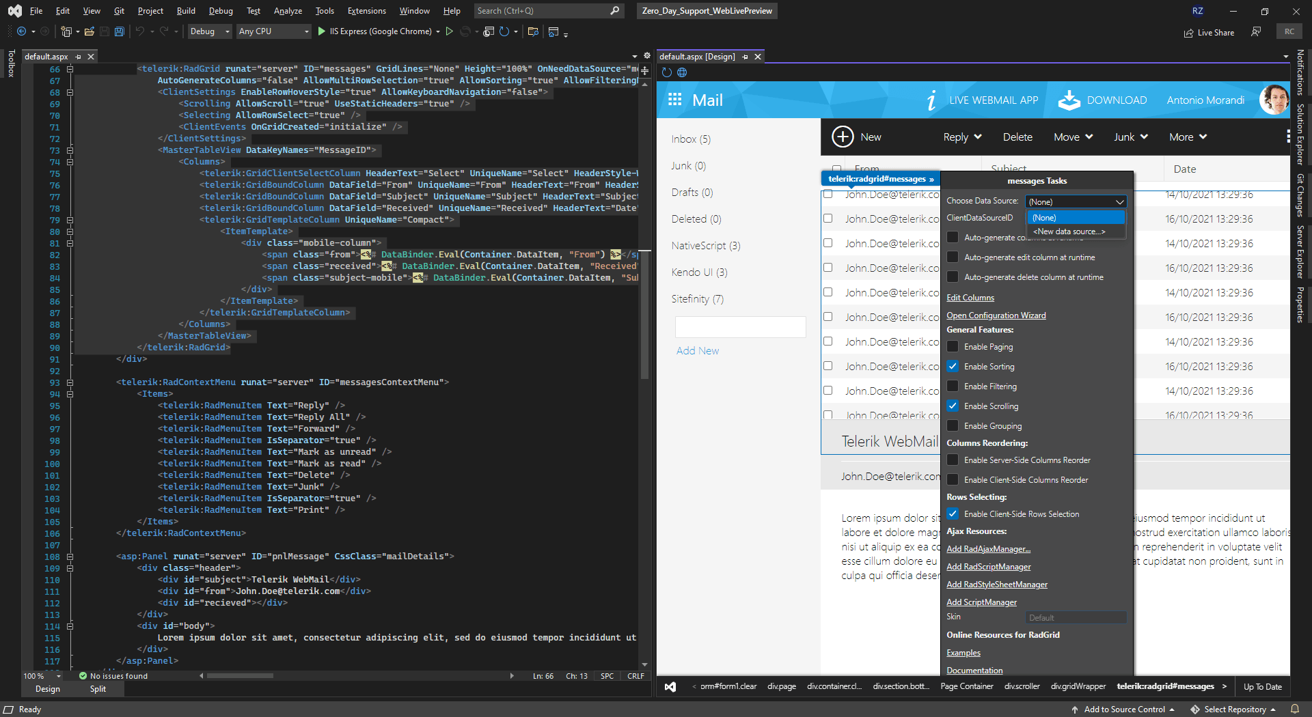1312x717 pixels.
Task: Collapse the RadGrid code block at line 66
Action: point(70,69)
